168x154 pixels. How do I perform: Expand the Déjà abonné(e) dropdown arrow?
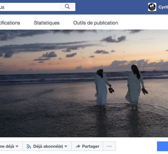point(66,146)
